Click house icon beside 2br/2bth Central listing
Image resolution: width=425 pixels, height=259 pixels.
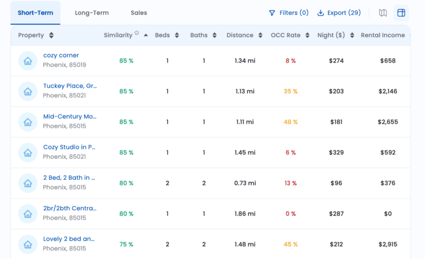pos(28,214)
